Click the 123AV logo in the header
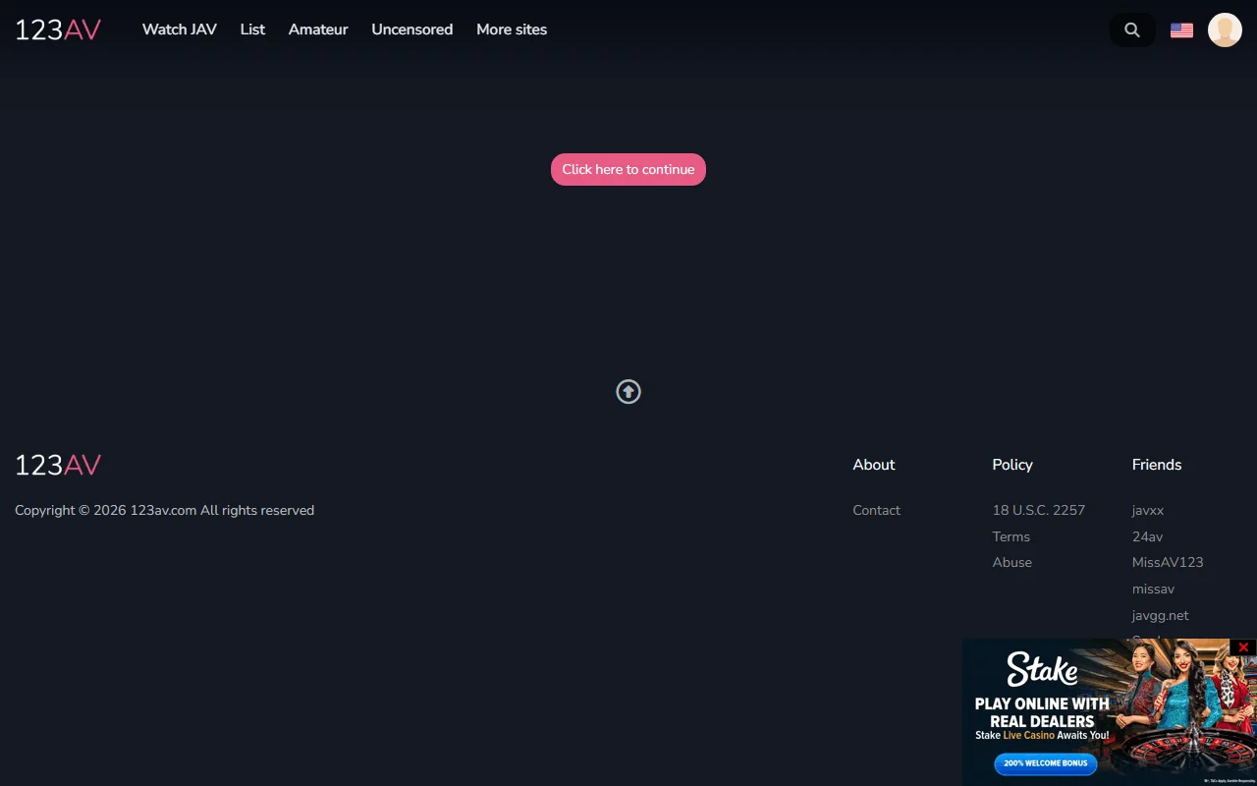1257x786 pixels. pyautogui.click(x=57, y=29)
